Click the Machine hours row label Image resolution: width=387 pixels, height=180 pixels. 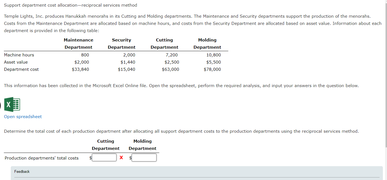click(x=19, y=55)
